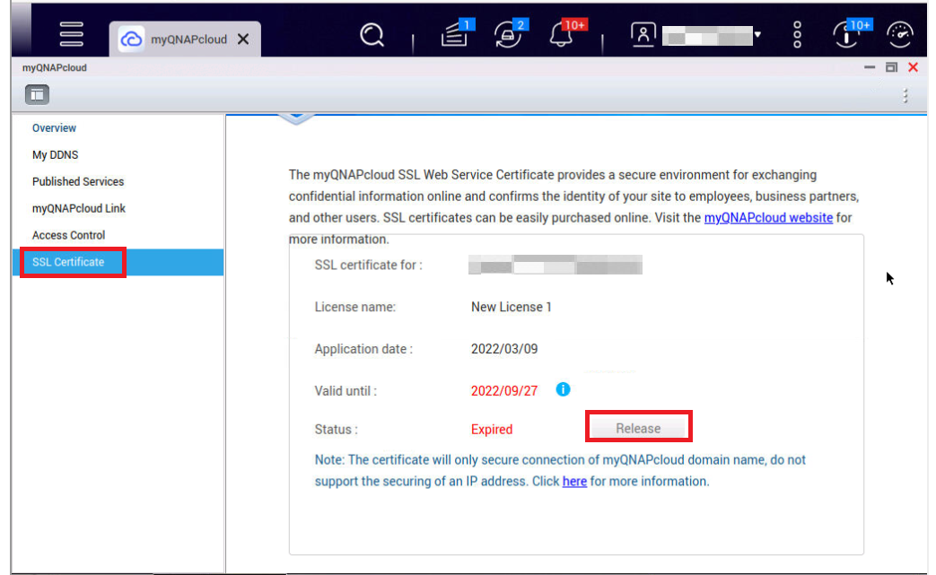
Task: Open the info icon with 10+ badge
Action: click(846, 35)
